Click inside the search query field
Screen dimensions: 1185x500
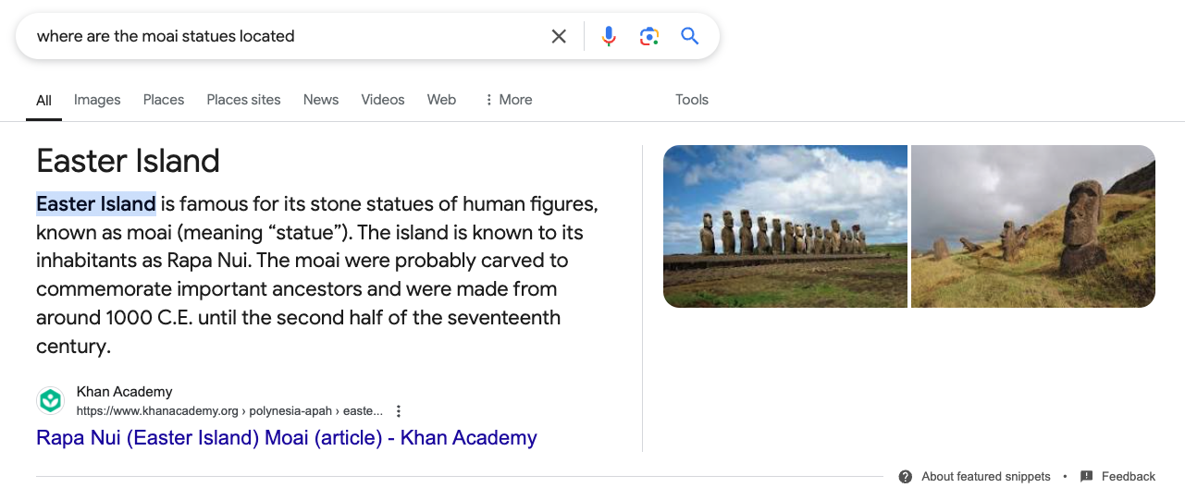tap(278, 37)
